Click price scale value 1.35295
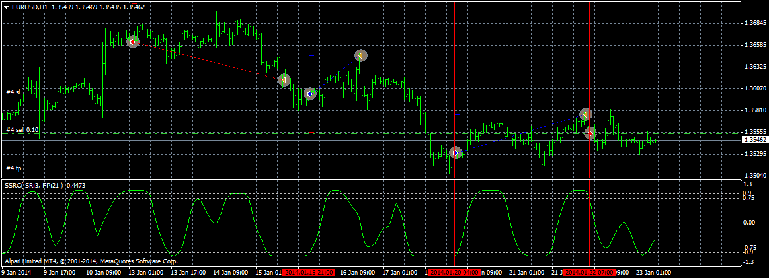The width and height of the screenshot is (769, 278). pyautogui.click(x=756, y=154)
